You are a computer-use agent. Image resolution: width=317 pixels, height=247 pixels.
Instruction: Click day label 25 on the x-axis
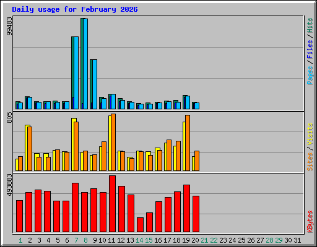pos(241,240)
